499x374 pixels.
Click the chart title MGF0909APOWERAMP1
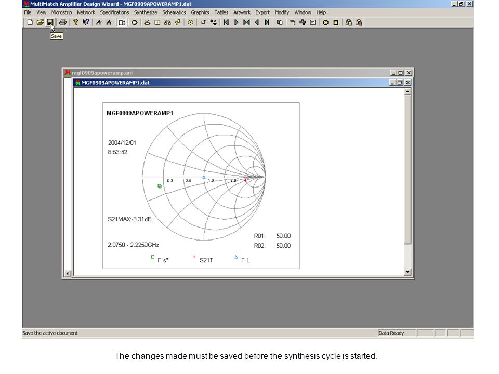pyautogui.click(x=140, y=113)
